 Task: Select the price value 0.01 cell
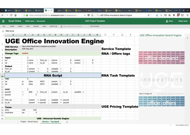tap(33, 110)
